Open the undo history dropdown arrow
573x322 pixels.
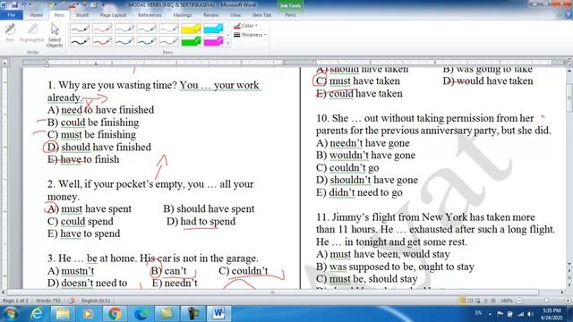click(30, 4)
